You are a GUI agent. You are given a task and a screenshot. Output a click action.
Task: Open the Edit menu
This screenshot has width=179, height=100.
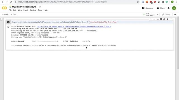click(x=15, y=10)
